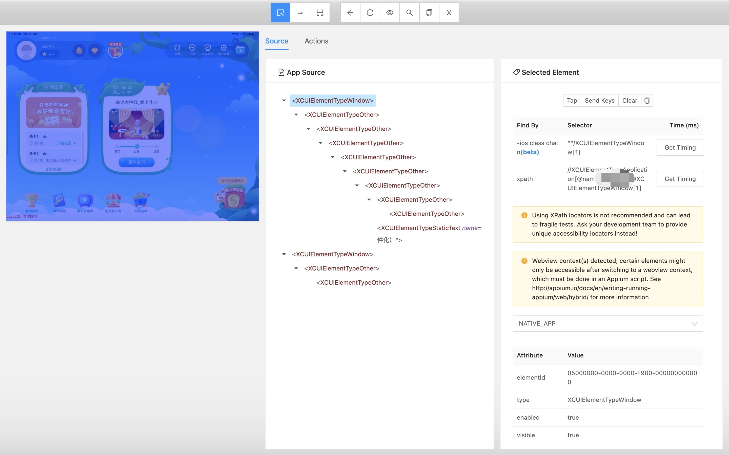Tap the 刷新 refresh icon in device screenshot

pyautogui.click(x=177, y=49)
